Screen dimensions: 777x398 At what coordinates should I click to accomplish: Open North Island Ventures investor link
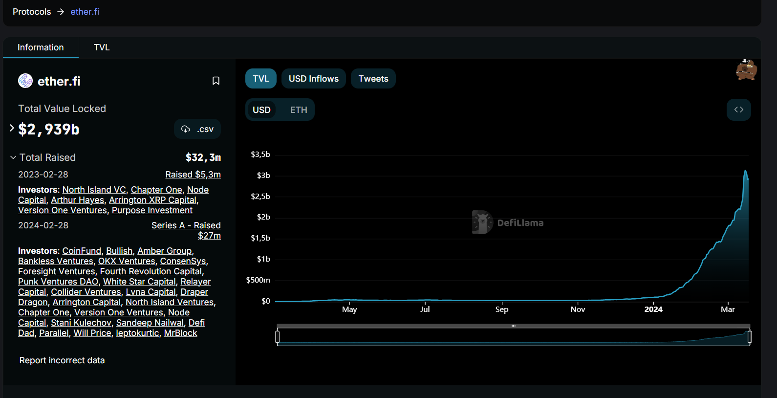[170, 302]
